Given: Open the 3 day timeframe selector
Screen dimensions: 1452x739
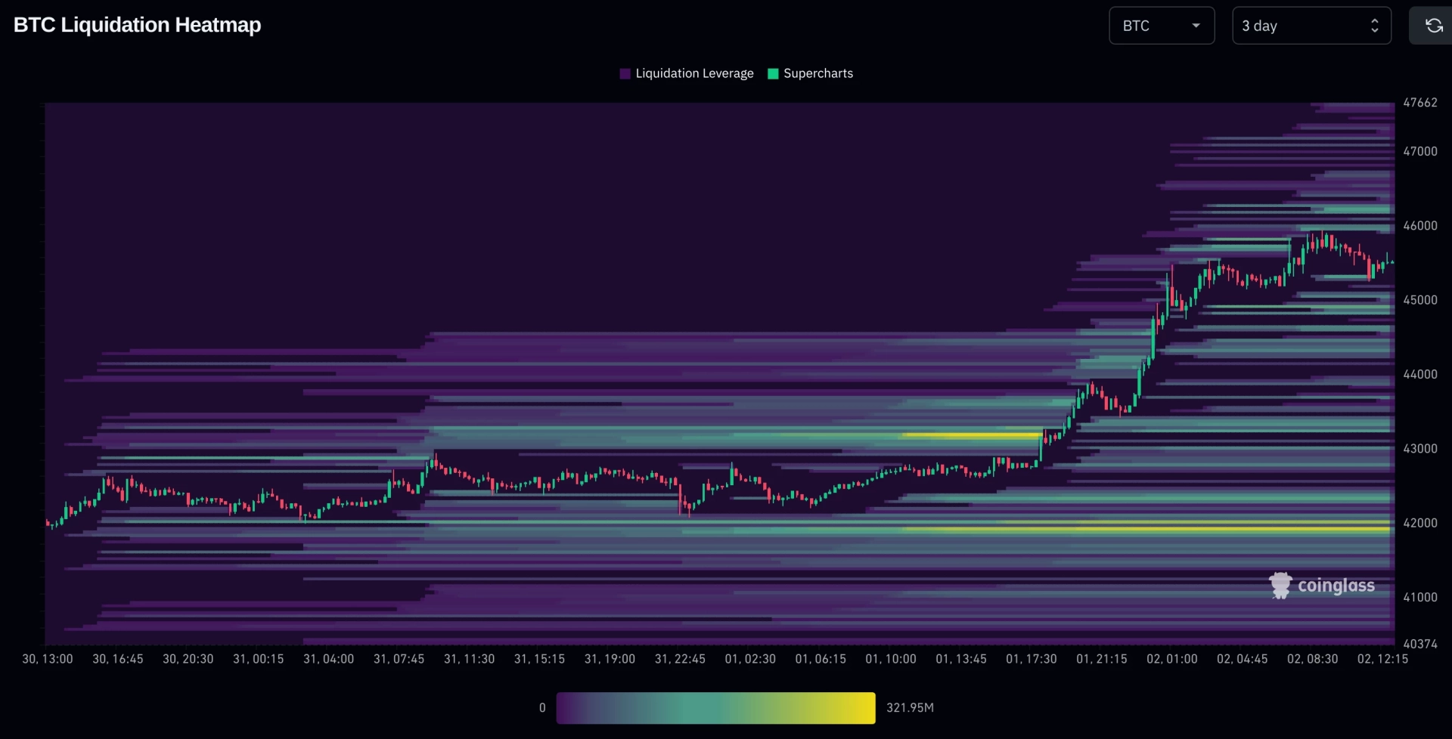Looking at the screenshot, I should 1311,26.
